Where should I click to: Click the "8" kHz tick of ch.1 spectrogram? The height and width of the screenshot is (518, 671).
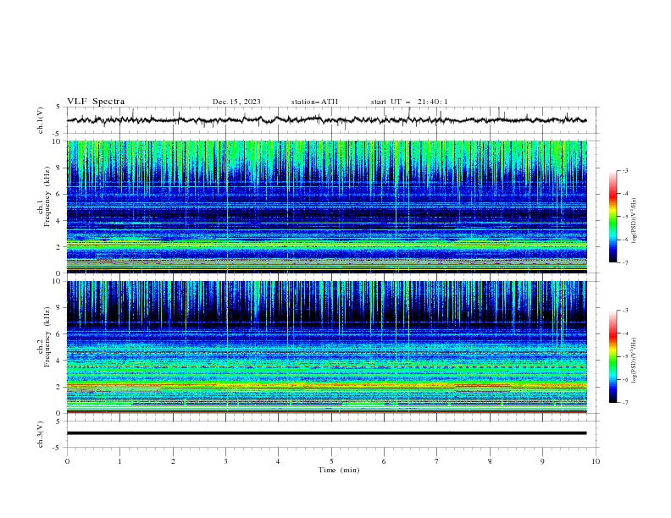59,168
